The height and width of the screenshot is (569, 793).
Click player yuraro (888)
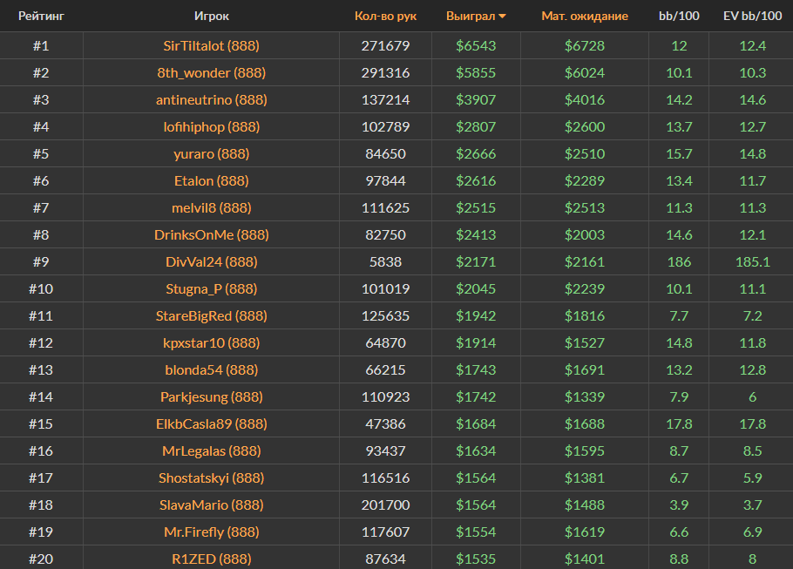[211, 153]
